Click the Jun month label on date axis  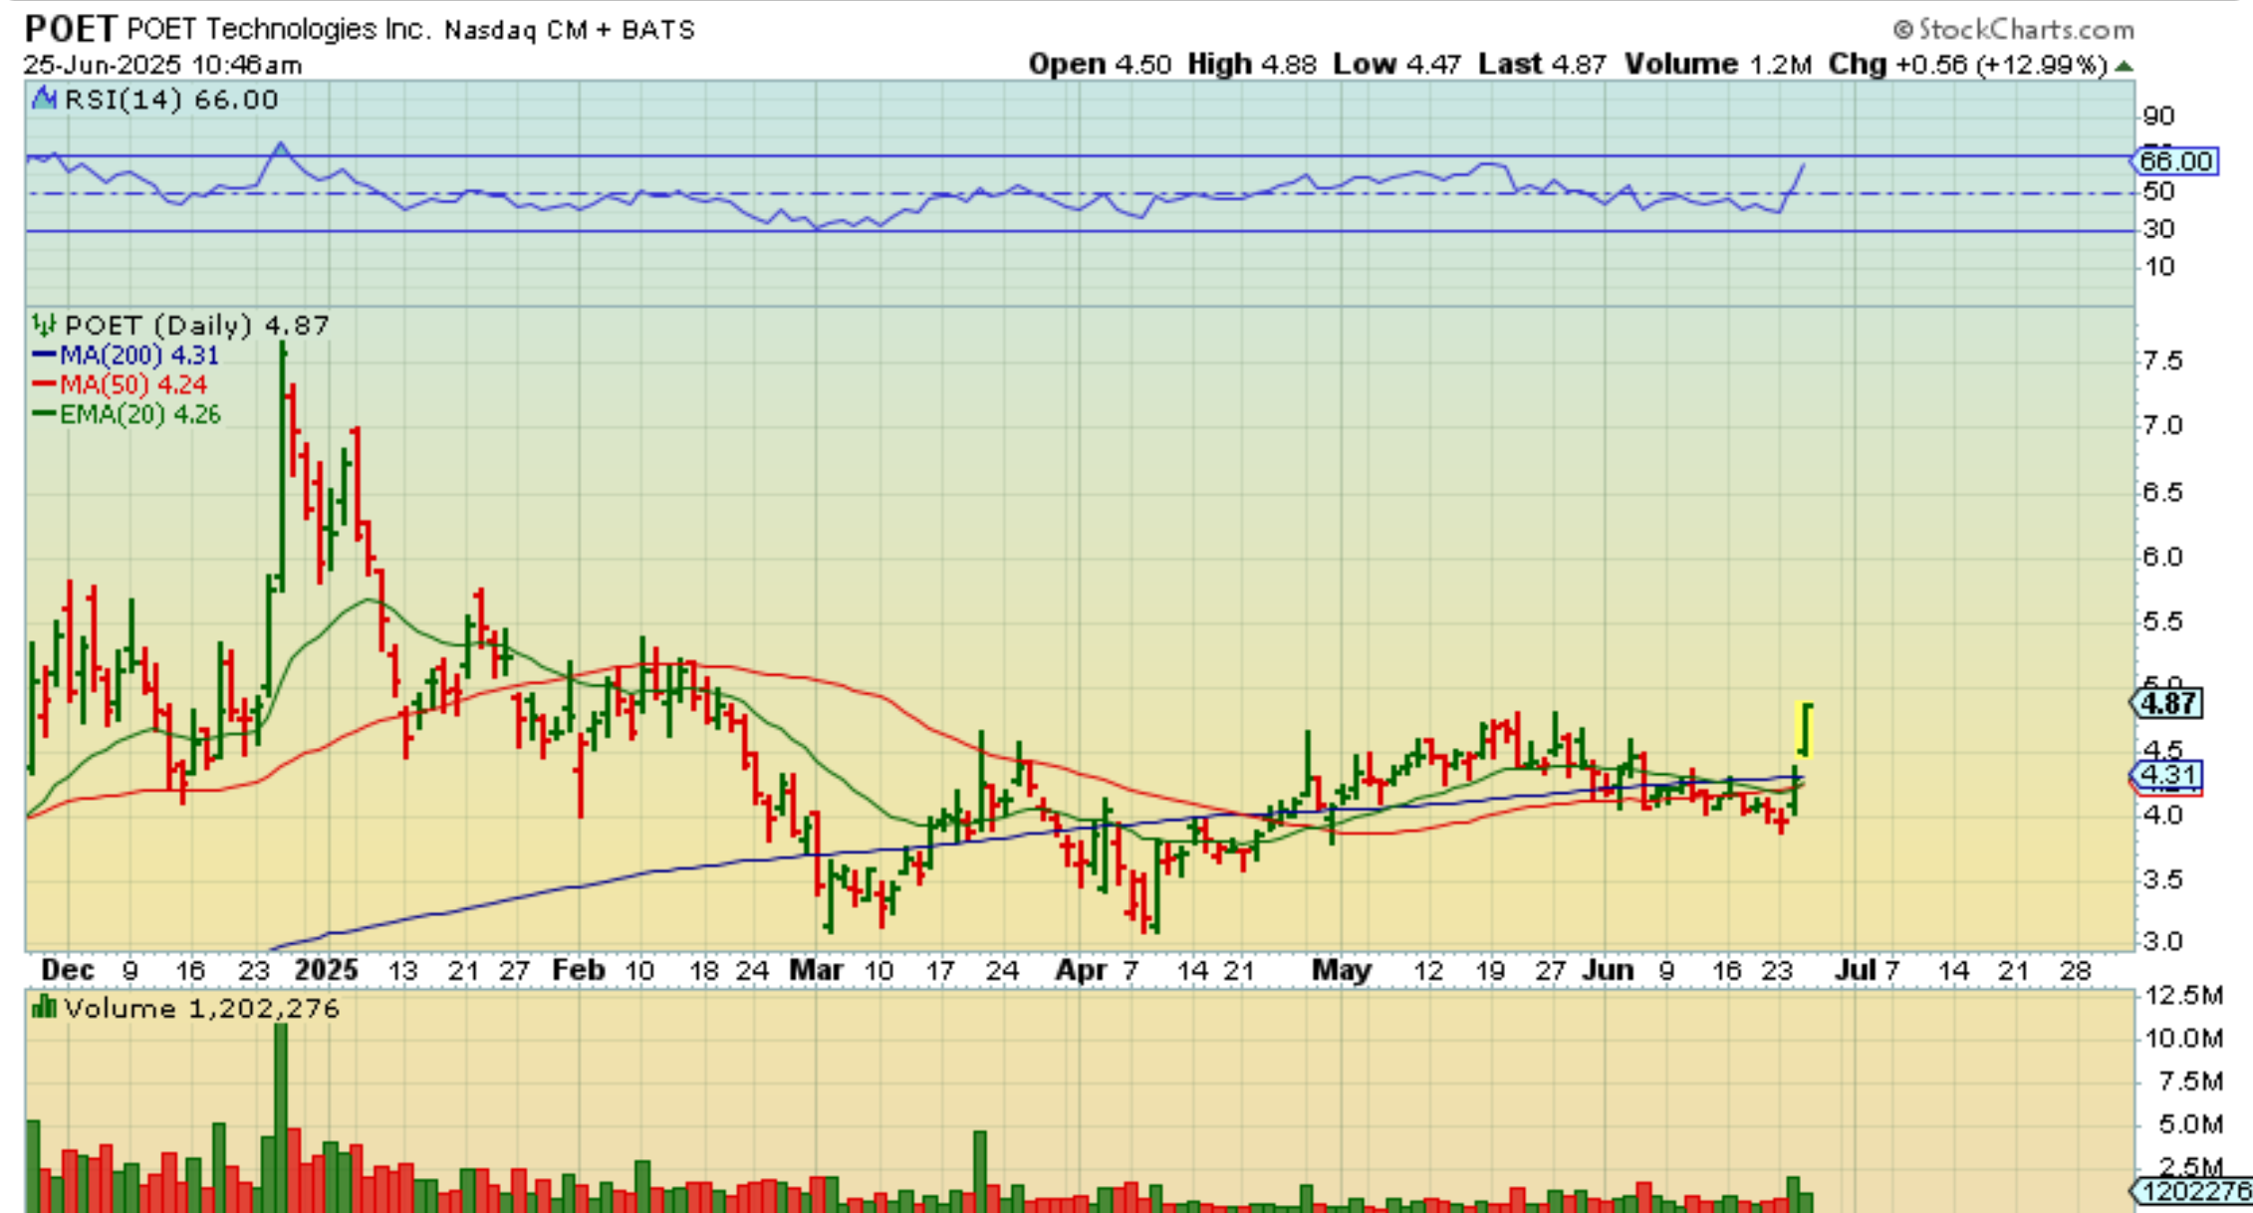point(1608,970)
